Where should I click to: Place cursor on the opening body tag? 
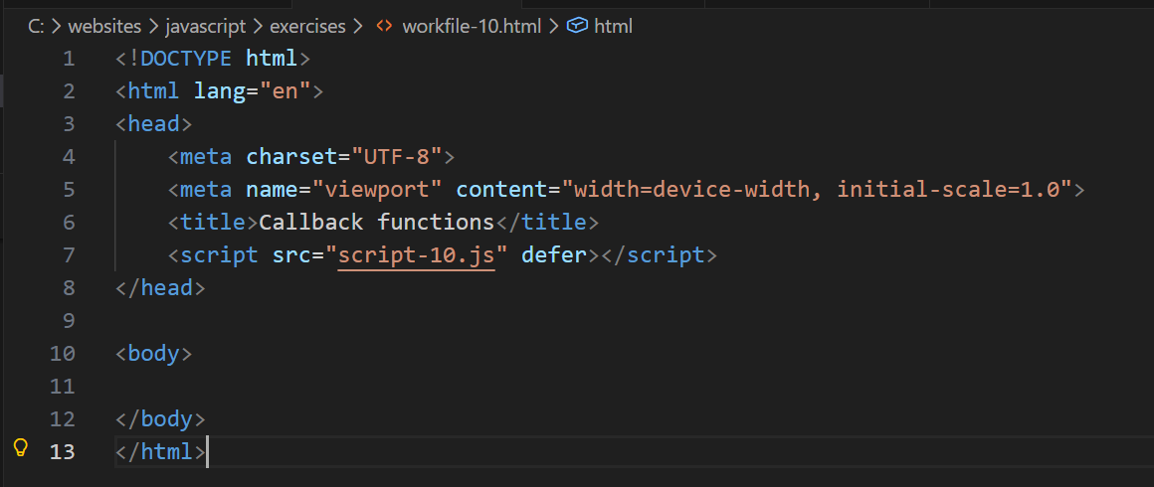pos(153,354)
